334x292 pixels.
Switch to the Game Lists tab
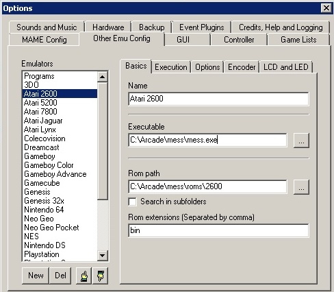click(x=298, y=40)
